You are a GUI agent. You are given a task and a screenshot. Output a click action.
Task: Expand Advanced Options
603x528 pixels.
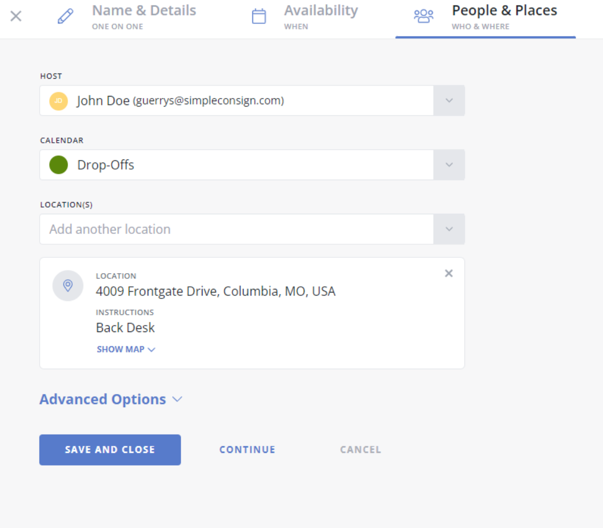tap(111, 399)
